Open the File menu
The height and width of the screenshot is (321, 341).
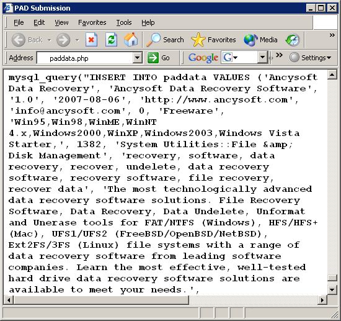coord(19,22)
